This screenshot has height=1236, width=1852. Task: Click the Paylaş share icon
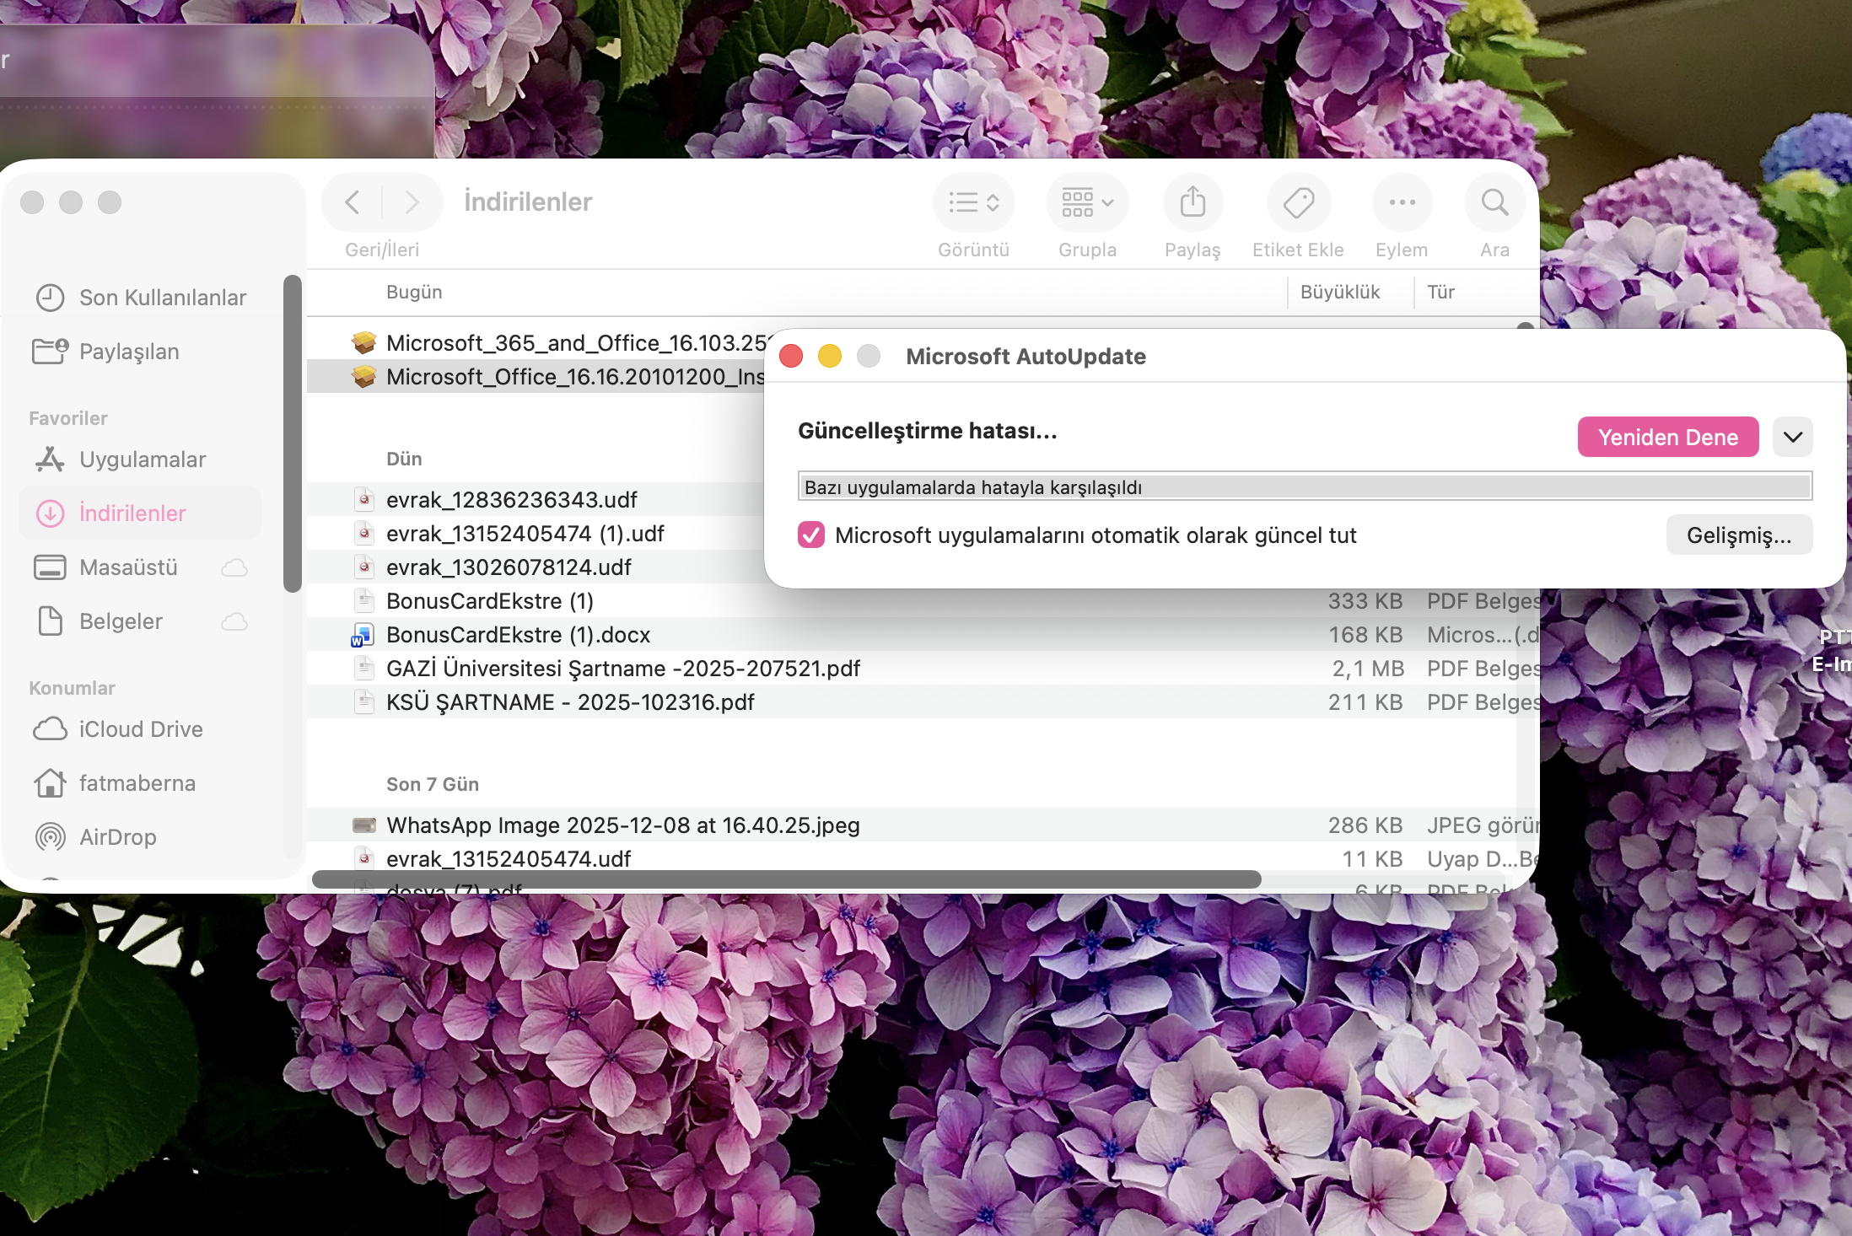tap(1192, 202)
